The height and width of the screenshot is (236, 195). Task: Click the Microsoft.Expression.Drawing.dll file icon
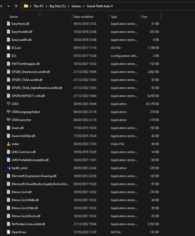(9, 176)
